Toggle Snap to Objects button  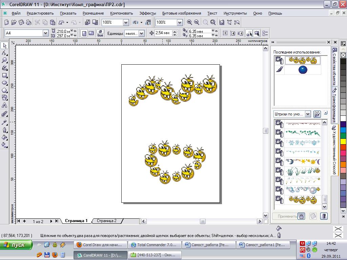point(240,34)
